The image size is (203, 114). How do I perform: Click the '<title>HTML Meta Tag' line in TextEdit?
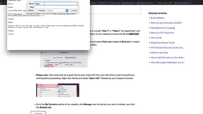pyautogui.click(x=17, y=10)
